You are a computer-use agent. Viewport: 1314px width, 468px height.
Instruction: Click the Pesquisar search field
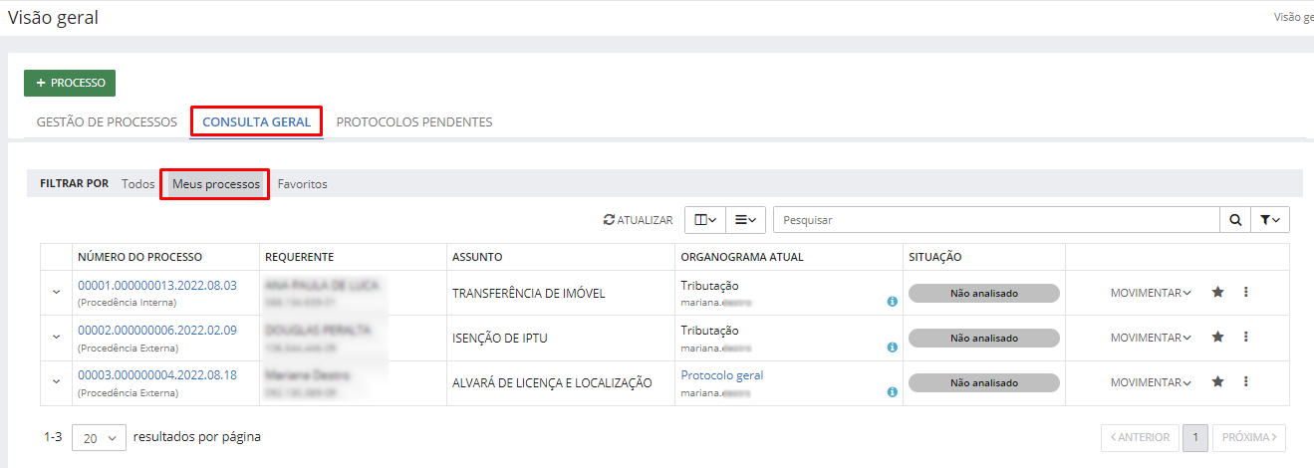(996, 220)
